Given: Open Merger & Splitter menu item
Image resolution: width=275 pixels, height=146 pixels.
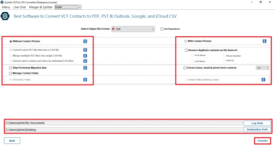Looking at the screenshot, I should [41, 7].
